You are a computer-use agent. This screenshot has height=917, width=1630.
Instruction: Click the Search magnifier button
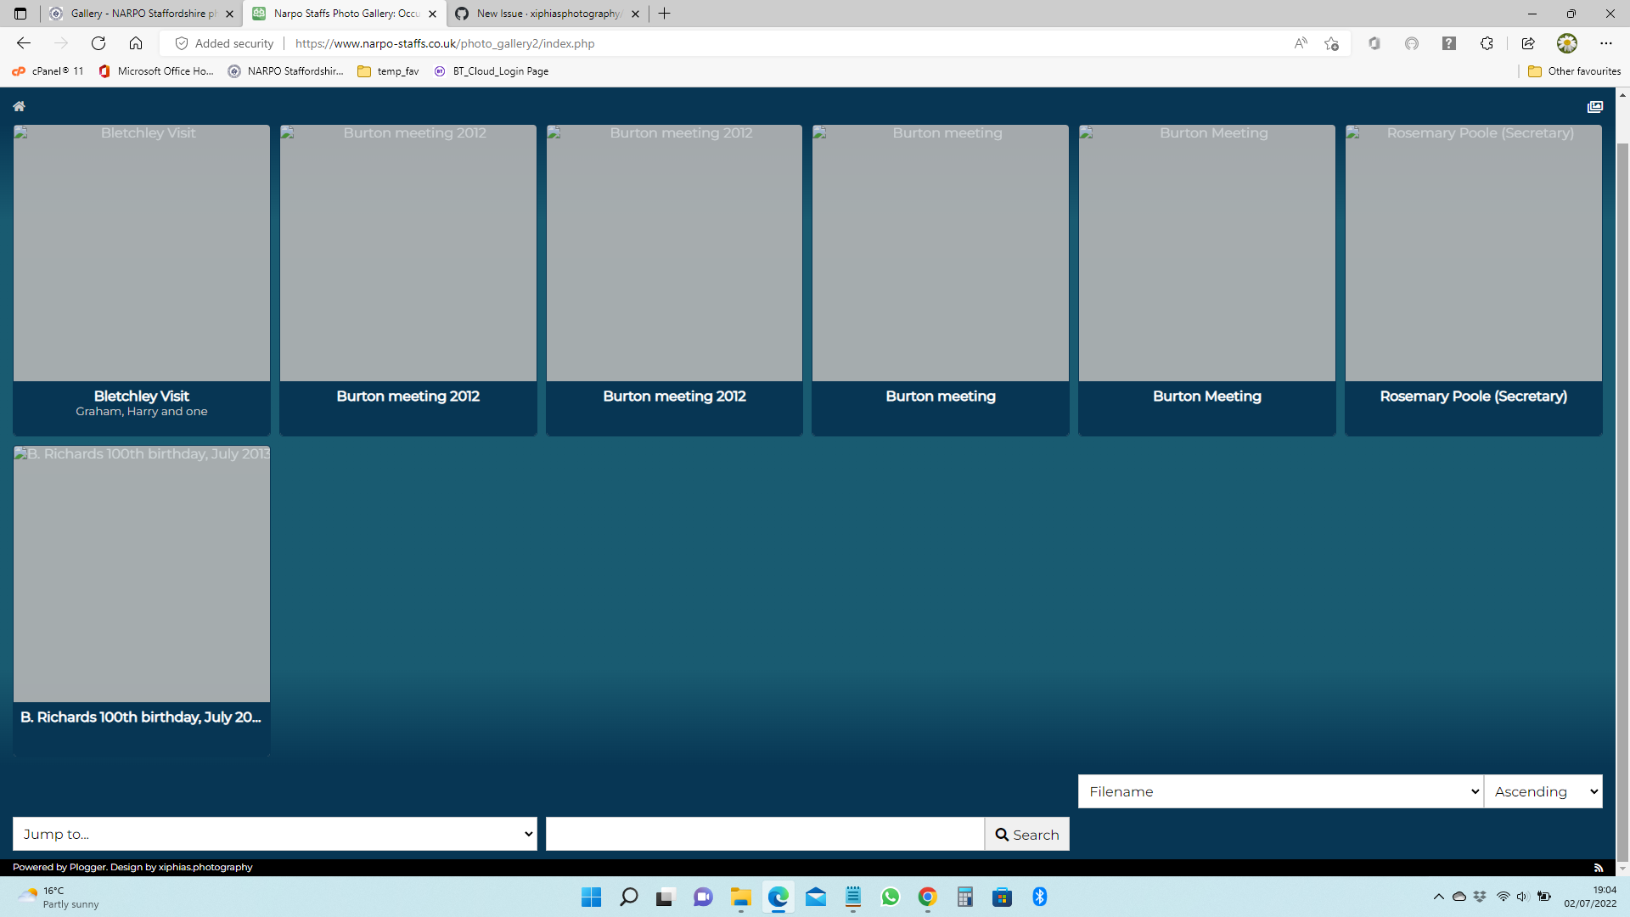1027,834
